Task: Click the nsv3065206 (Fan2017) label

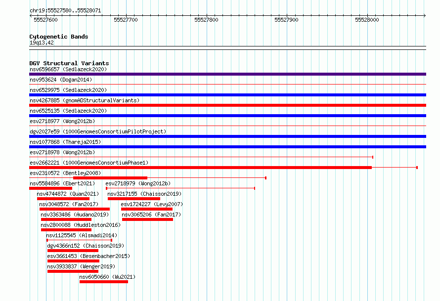Action: click(x=152, y=215)
